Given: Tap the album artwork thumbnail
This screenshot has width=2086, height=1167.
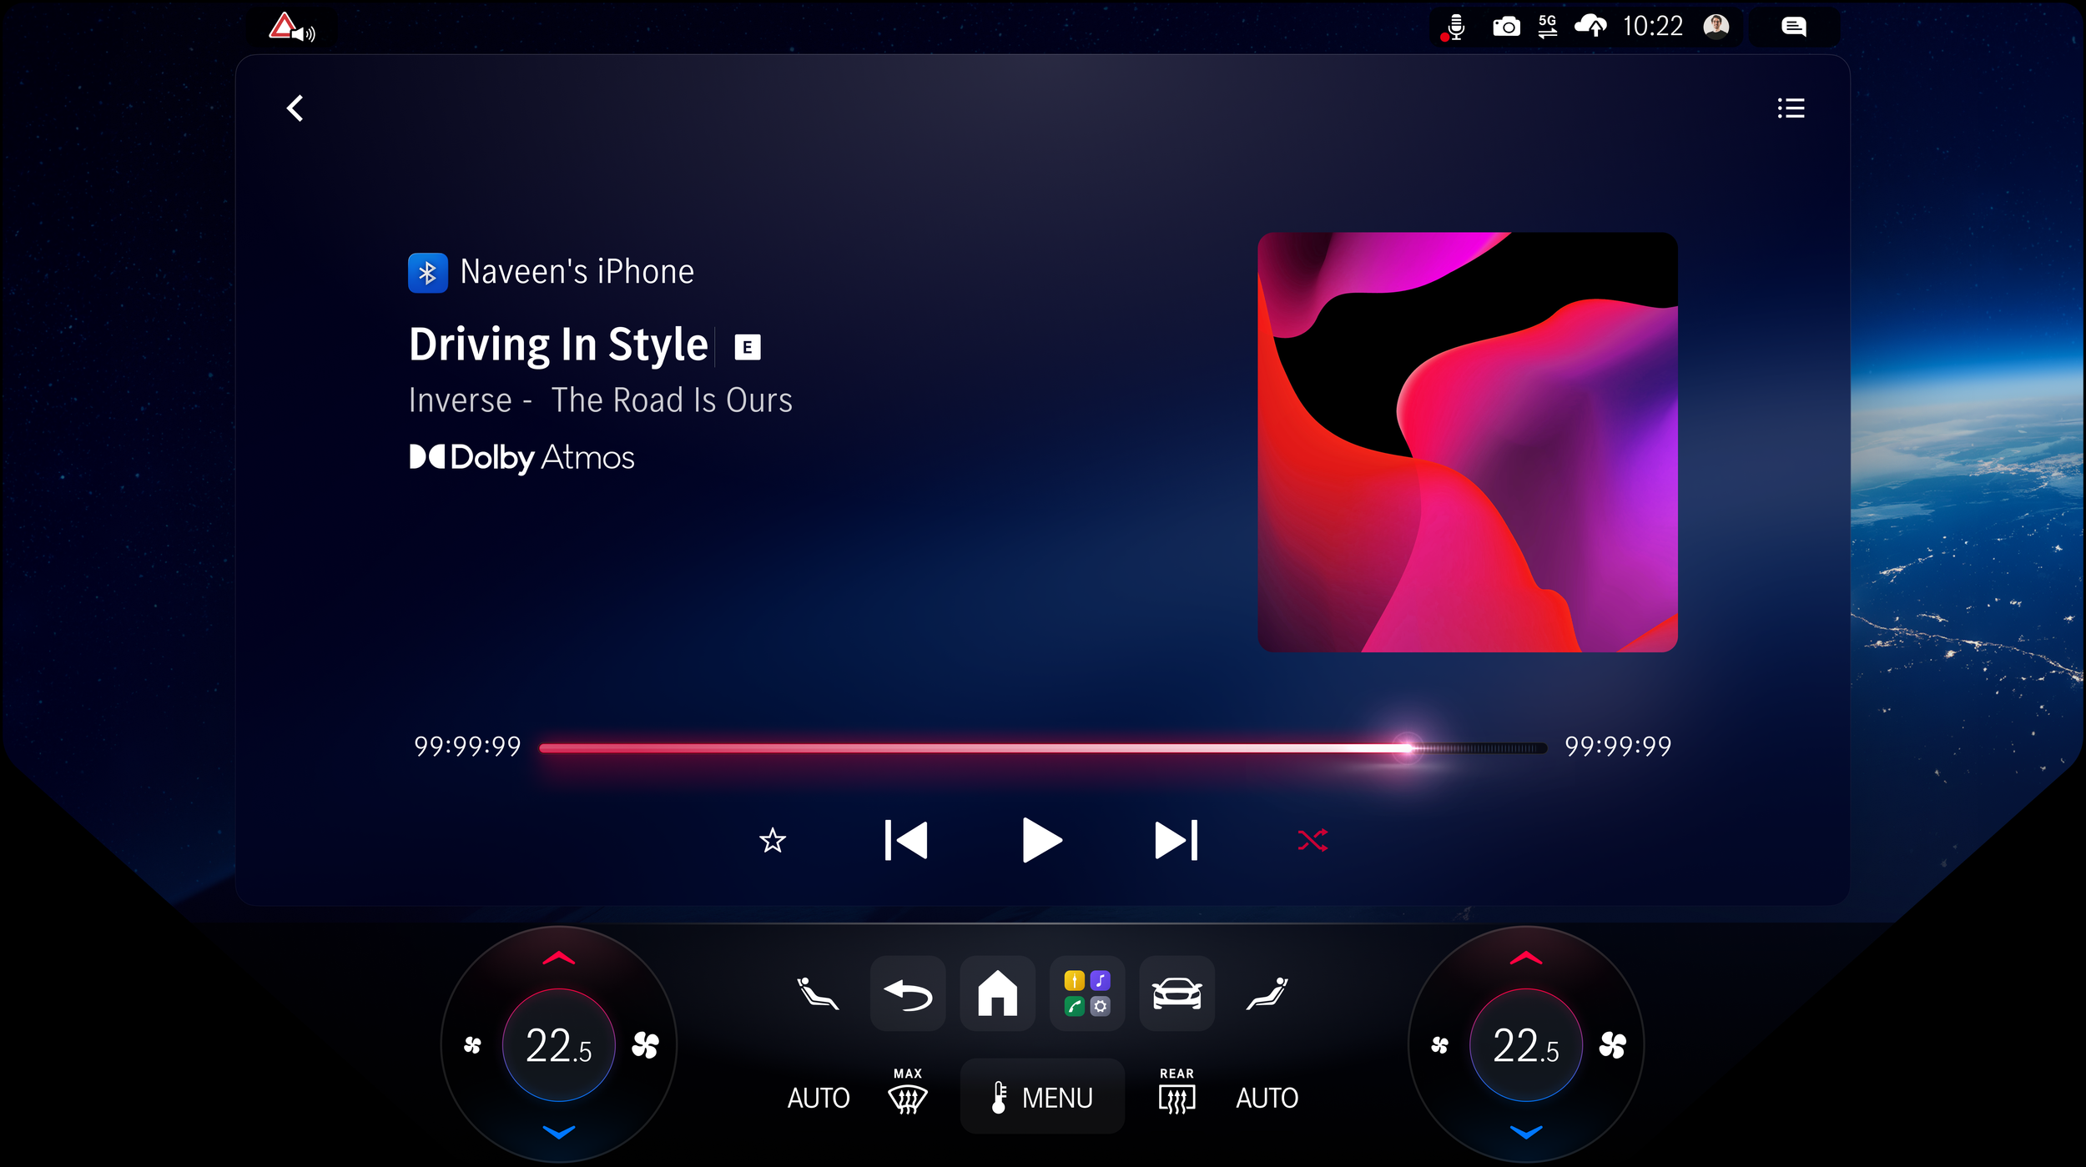Looking at the screenshot, I should [x=1467, y=442].
